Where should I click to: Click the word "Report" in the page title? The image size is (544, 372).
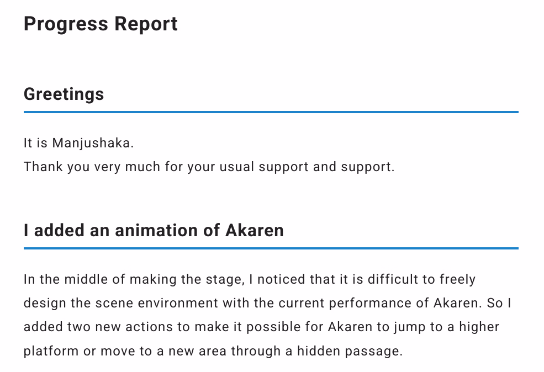click(x=146, y=24)
